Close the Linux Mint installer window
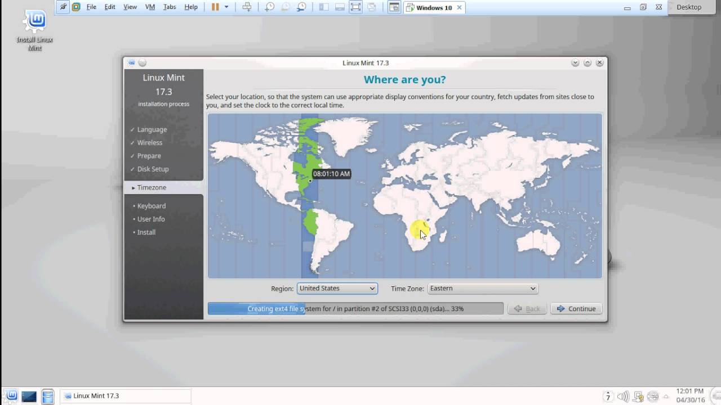721x405 pixels. click(x=599, y=62)
